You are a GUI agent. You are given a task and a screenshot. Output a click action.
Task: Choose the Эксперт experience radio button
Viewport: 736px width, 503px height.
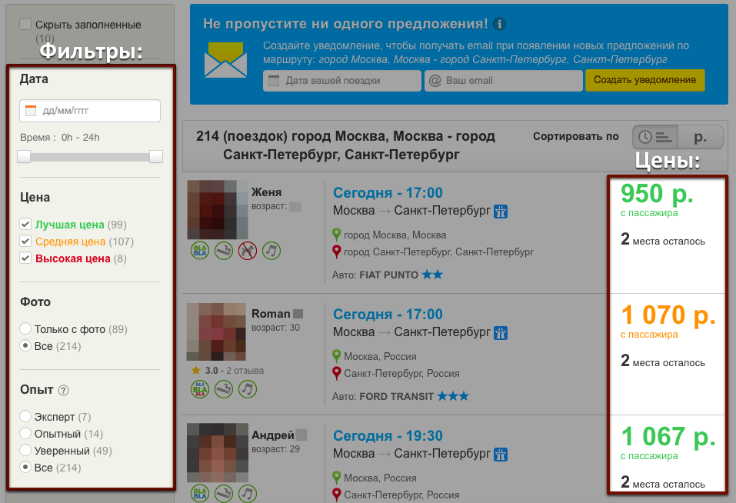click(26, 417)
